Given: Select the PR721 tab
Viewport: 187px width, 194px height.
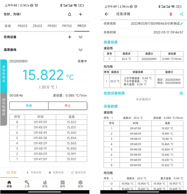Looking at the screenshot, I should 82,26.
